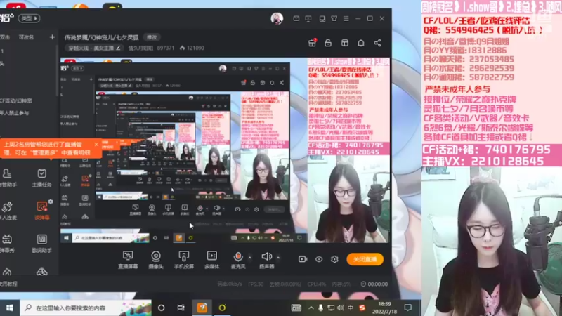Open the 多媒体 multimedia source

pos(212,259)
